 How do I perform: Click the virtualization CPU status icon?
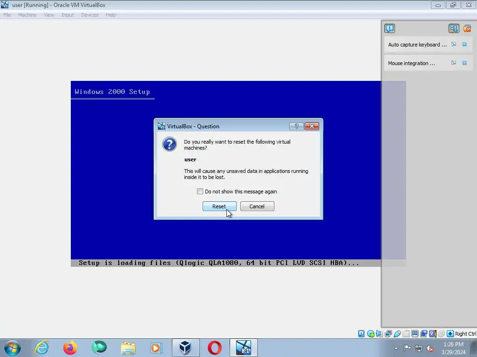(432, 334)
